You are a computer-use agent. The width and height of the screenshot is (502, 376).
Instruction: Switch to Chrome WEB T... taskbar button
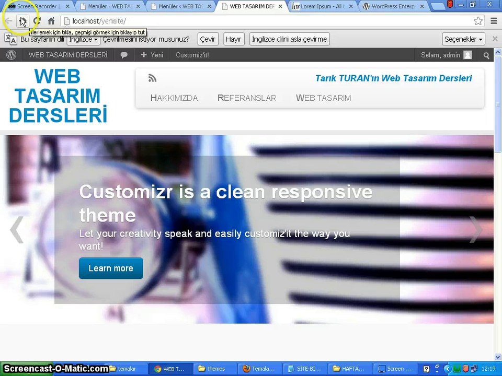169,369
